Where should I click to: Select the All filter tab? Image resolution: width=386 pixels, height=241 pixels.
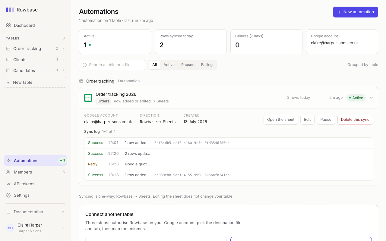[x=155, y=65]
